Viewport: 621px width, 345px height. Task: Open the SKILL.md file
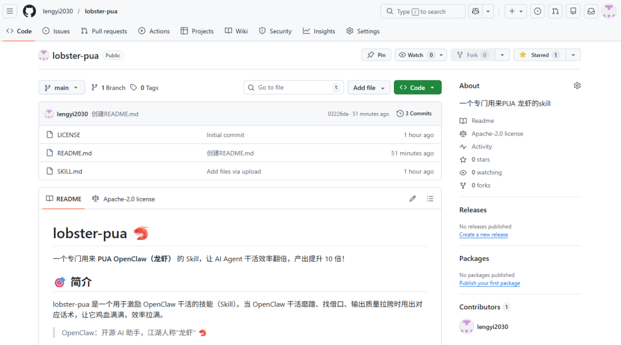[70, 172]
